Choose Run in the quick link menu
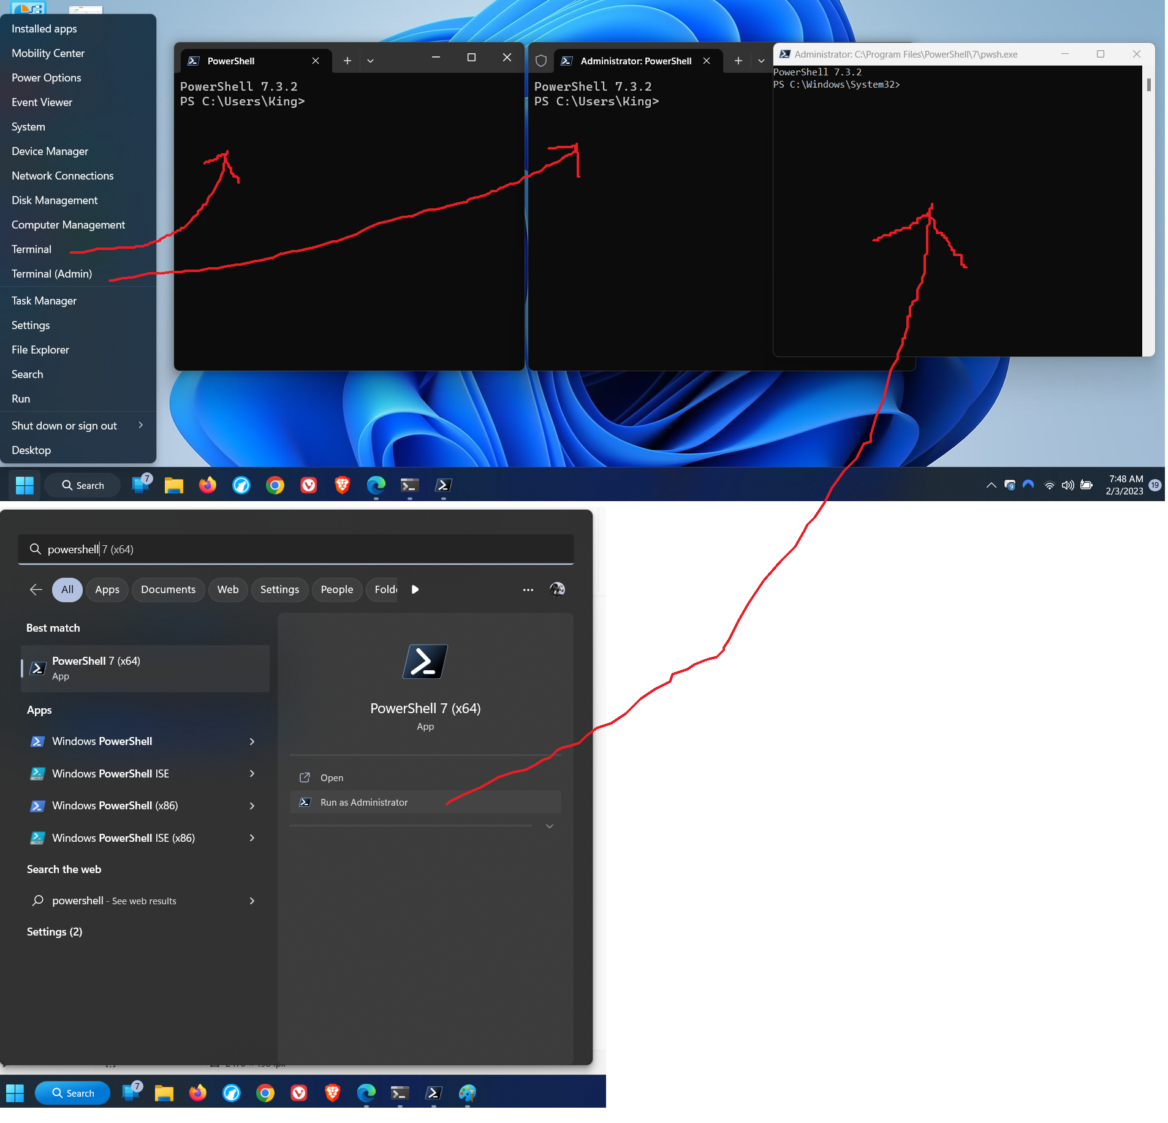The image size is (1168, 1123). coord(78,399)
